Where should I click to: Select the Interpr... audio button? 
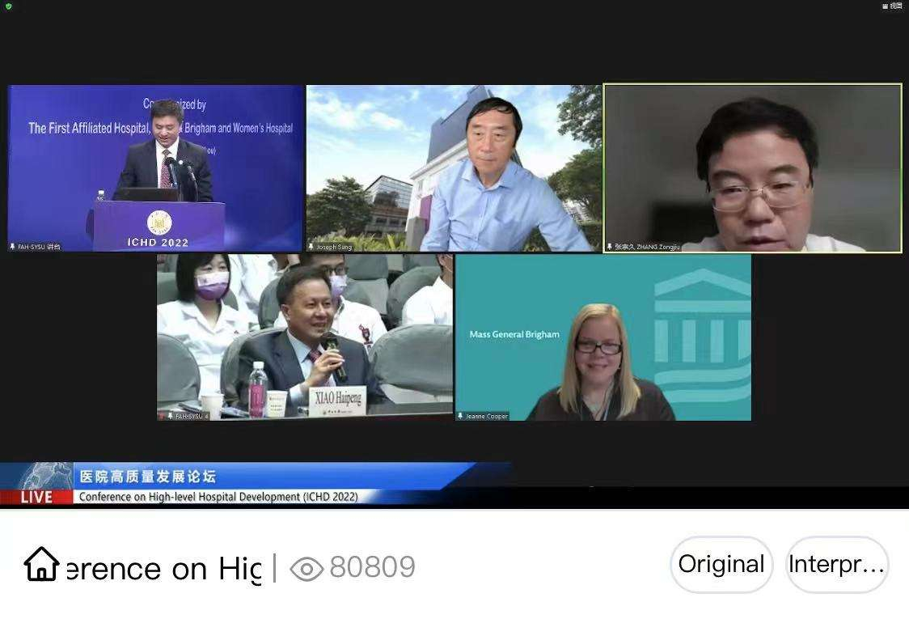(836, 565)
